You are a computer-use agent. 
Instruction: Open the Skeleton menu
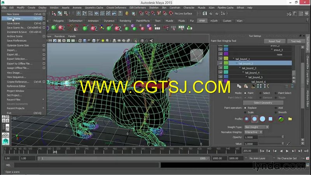(154, 7)
